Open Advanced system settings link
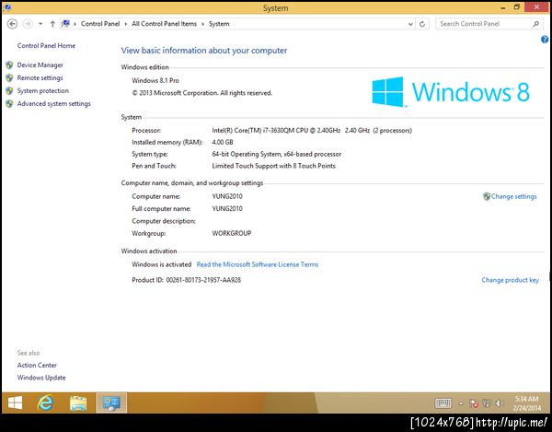 [x=54, y=103]
